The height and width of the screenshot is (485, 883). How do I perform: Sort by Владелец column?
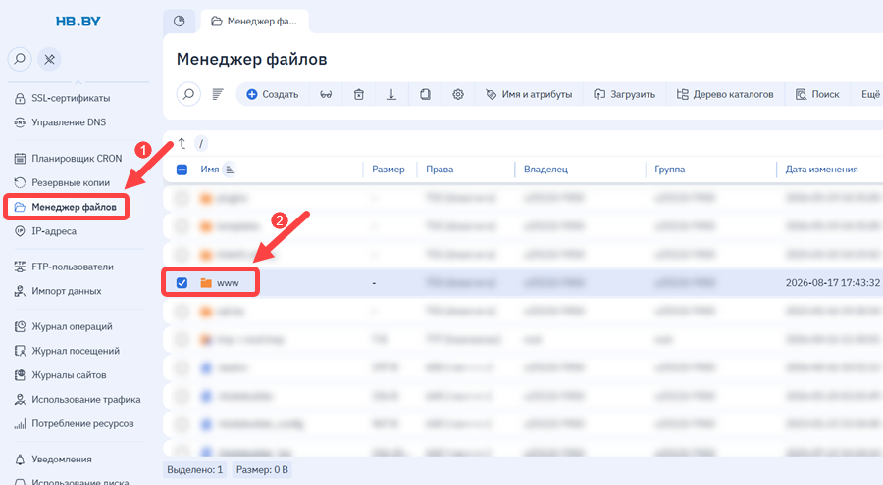pyautogui.click(x=545, y=169)
